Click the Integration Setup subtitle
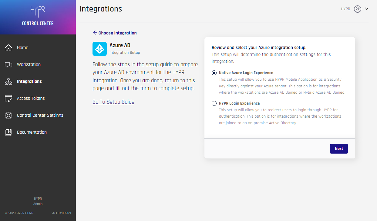 (125, 53)
